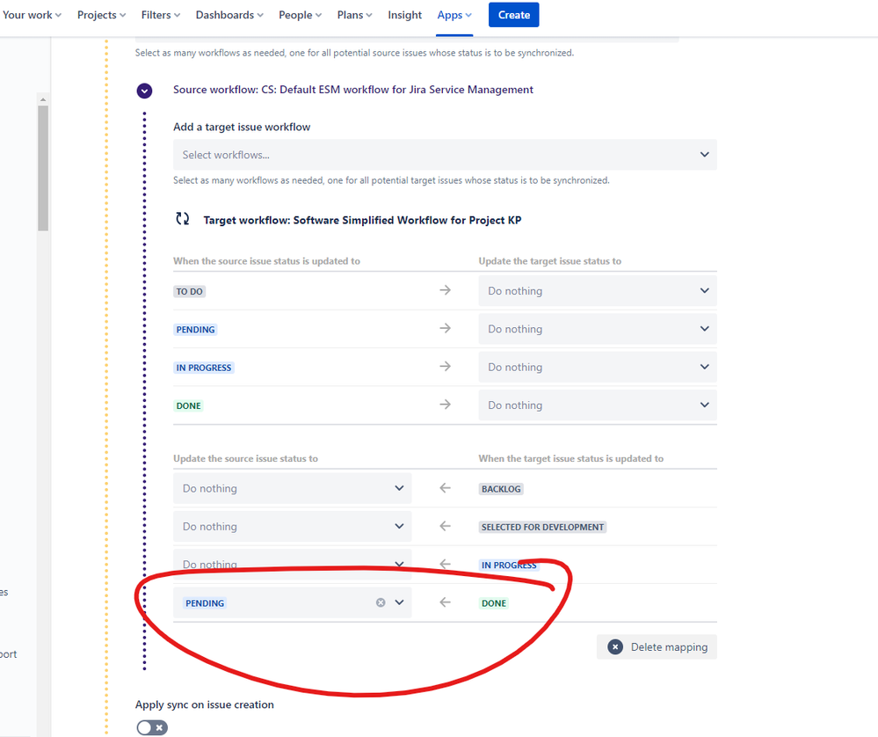Go to Insight in top navigation
878x737 pixels.
pyautogui.click(x=405, y=15)
